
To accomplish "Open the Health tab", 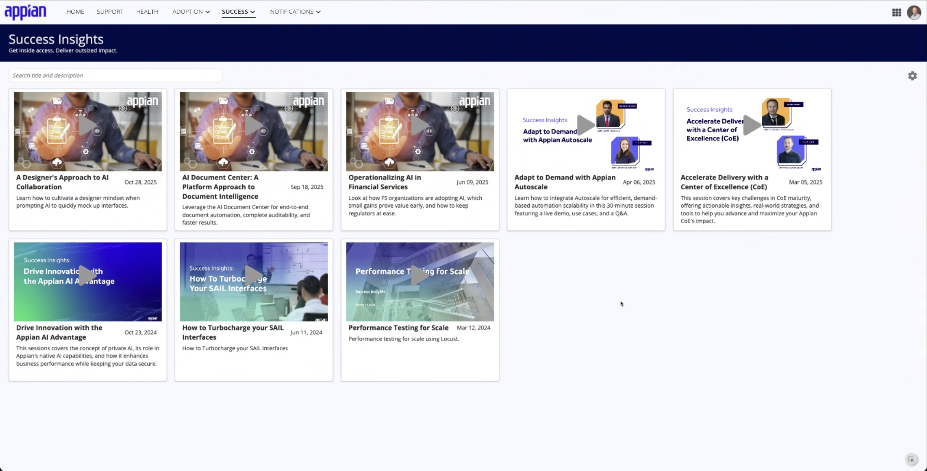I will (147, 12).
